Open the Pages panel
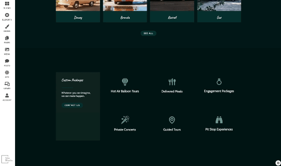 click(x=7, y=40)
